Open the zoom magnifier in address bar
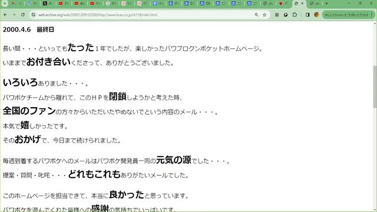This screenshot has height=212, width=377. point(256,15)
